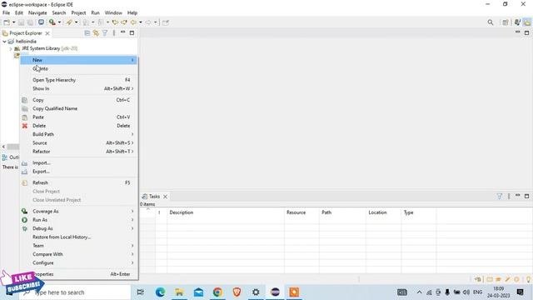Sort by the Location column header

(x=383, y=212)
